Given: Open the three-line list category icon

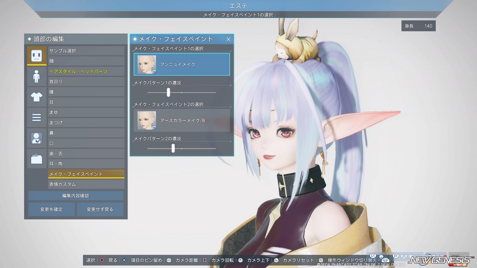Looking at the screenshot, I should point(37,117).
